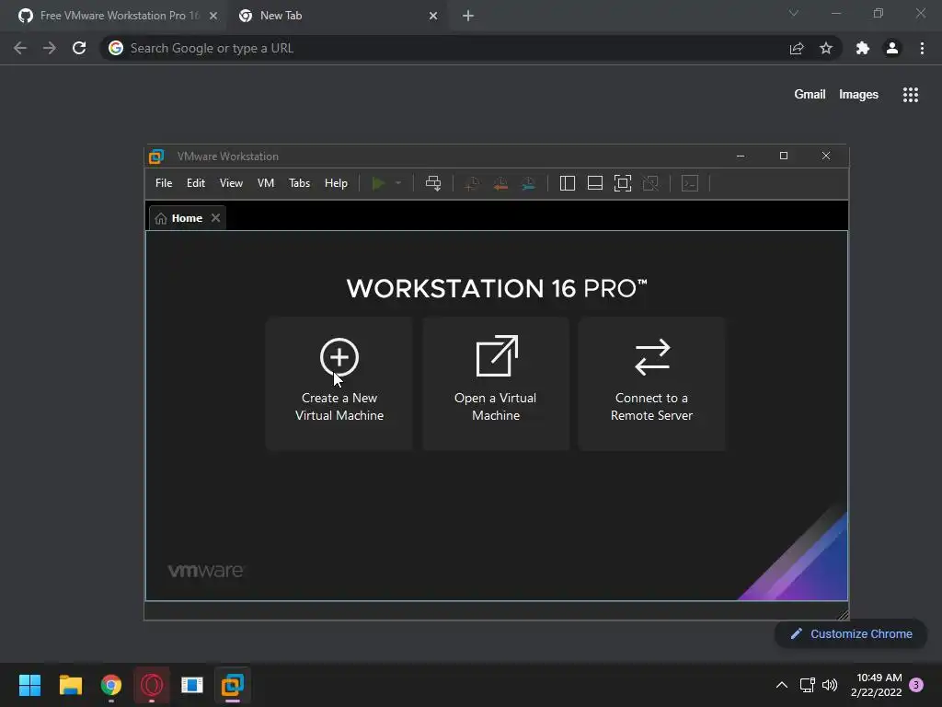
Task: Click the Create a New Virtual Machine tile
Action: [x=339, y=383]
